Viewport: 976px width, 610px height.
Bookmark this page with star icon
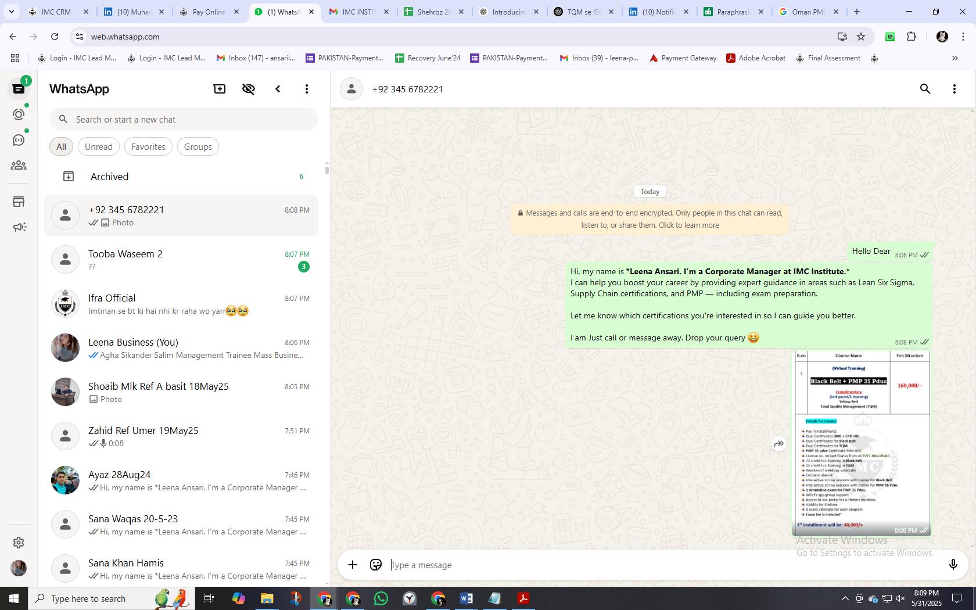861,37
